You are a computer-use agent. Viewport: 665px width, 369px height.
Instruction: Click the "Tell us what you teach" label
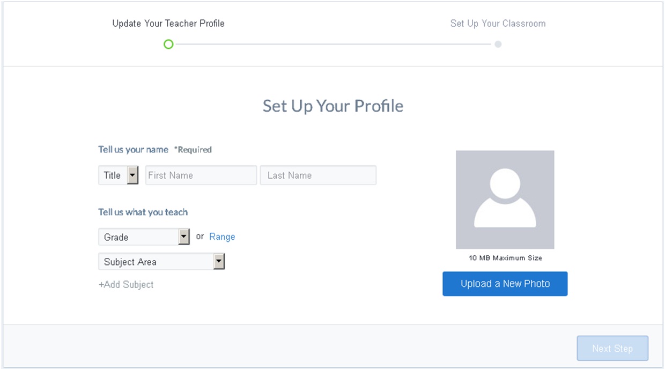(143, 212)
